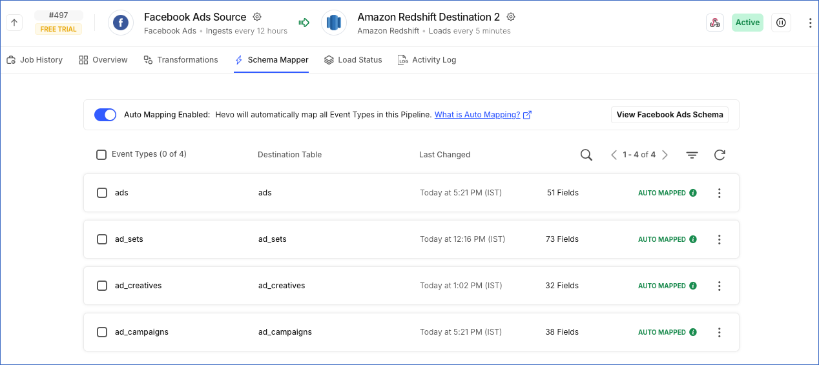
Task: Open the Transformations tab
Action: pyautogui.click(x=181, y=60)
